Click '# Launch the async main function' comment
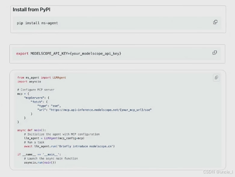 point(51,159)
